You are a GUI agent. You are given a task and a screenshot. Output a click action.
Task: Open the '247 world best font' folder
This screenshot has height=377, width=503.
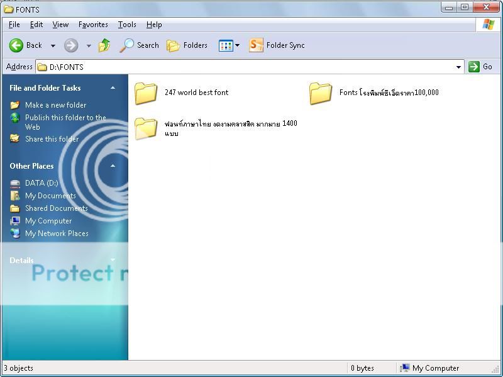[146, 93]
